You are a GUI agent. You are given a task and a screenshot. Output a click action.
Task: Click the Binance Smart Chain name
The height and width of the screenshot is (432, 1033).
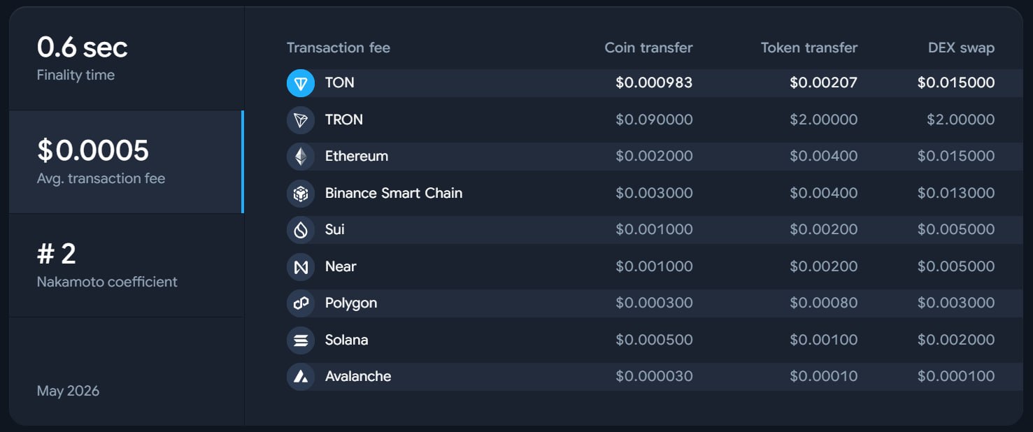click(x=394, y=193)
